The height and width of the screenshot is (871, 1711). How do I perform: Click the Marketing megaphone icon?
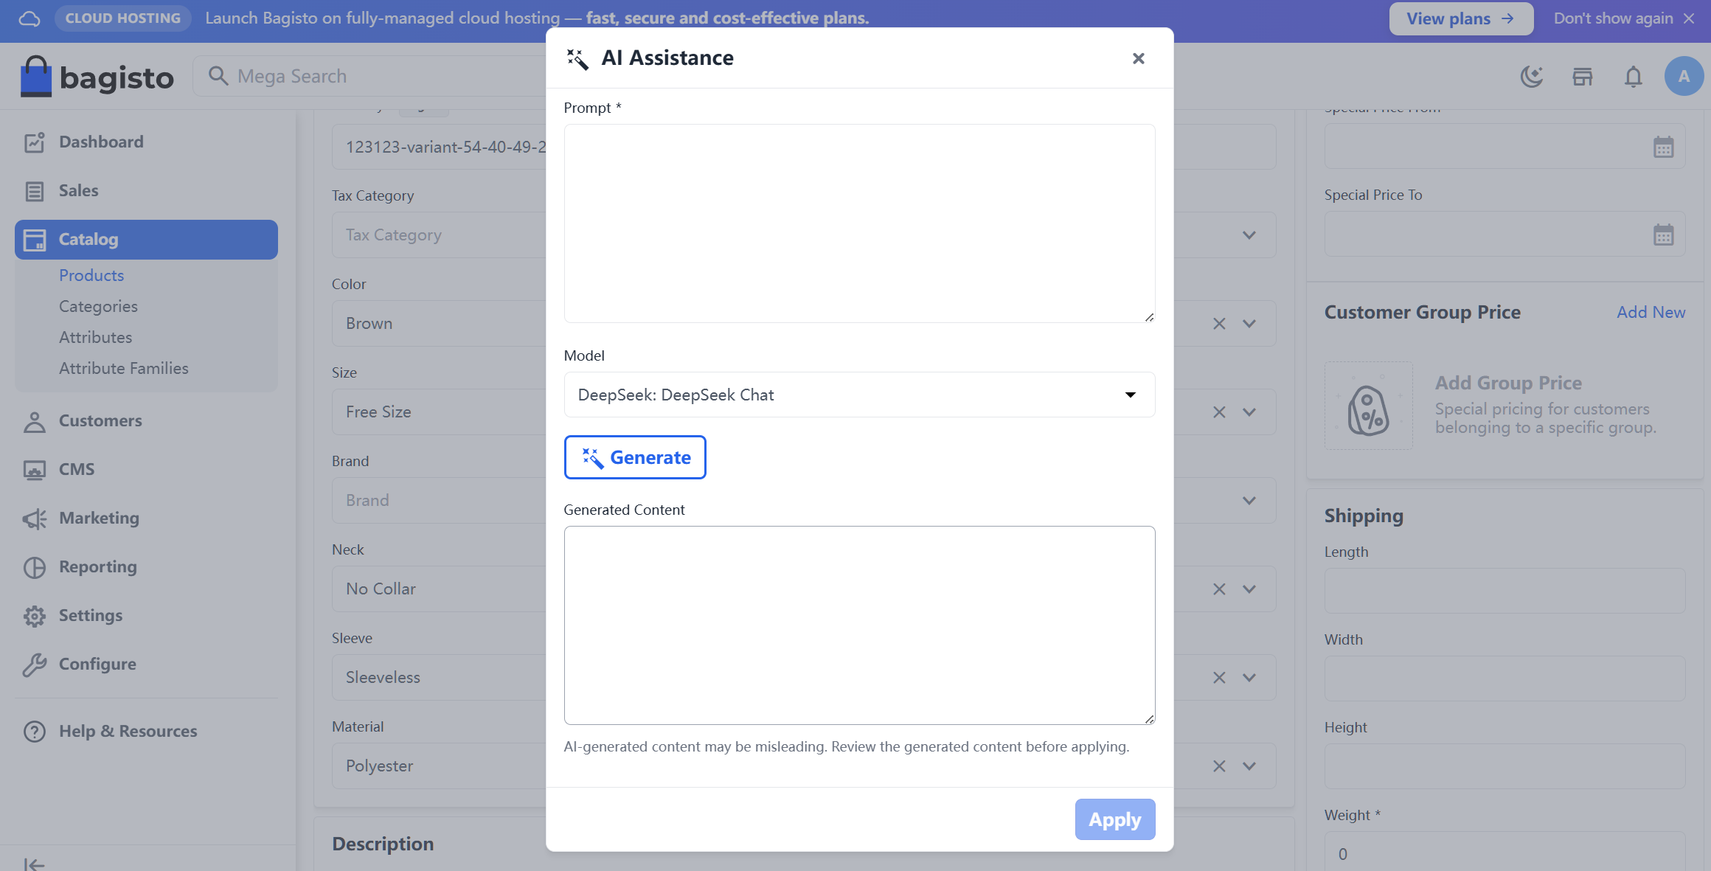(35, 518)
